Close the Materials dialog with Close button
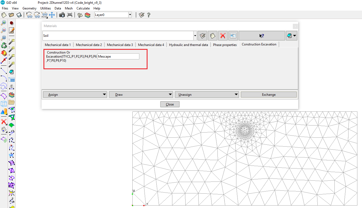The image size is (362, 208). tap(170, 104)
